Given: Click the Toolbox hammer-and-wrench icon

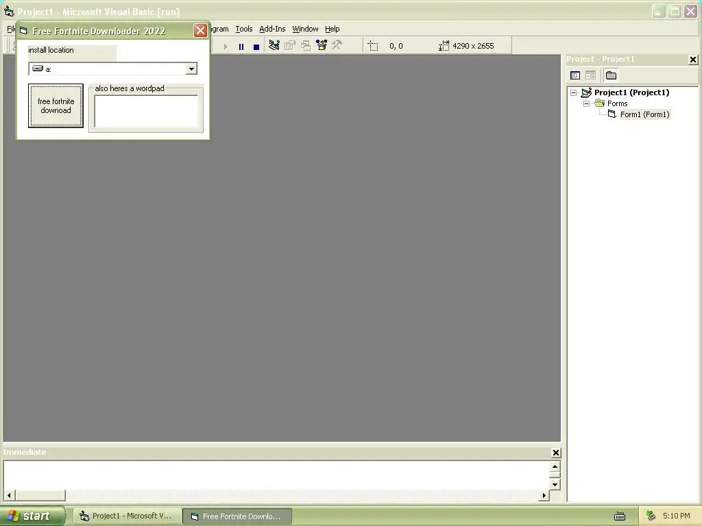Looking at the screenshot, I should (x=337, y=45).
